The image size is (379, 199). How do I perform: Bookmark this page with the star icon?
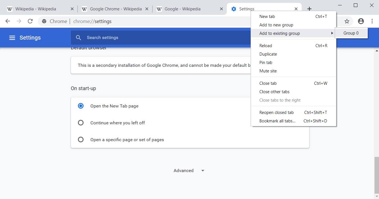(x=347, y=21)
